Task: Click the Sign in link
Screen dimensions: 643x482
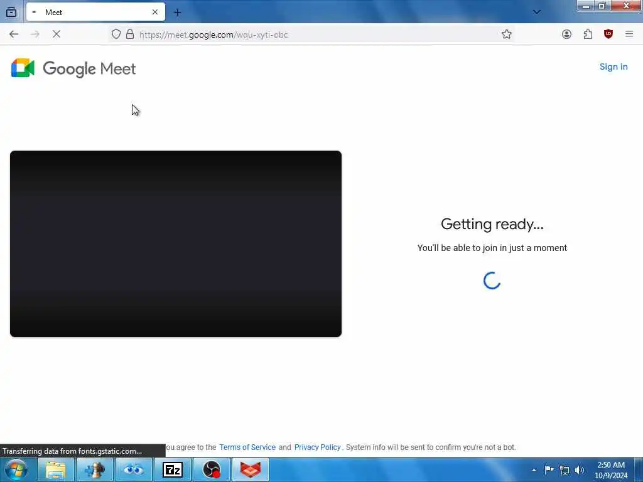Action: click(613, 67)
